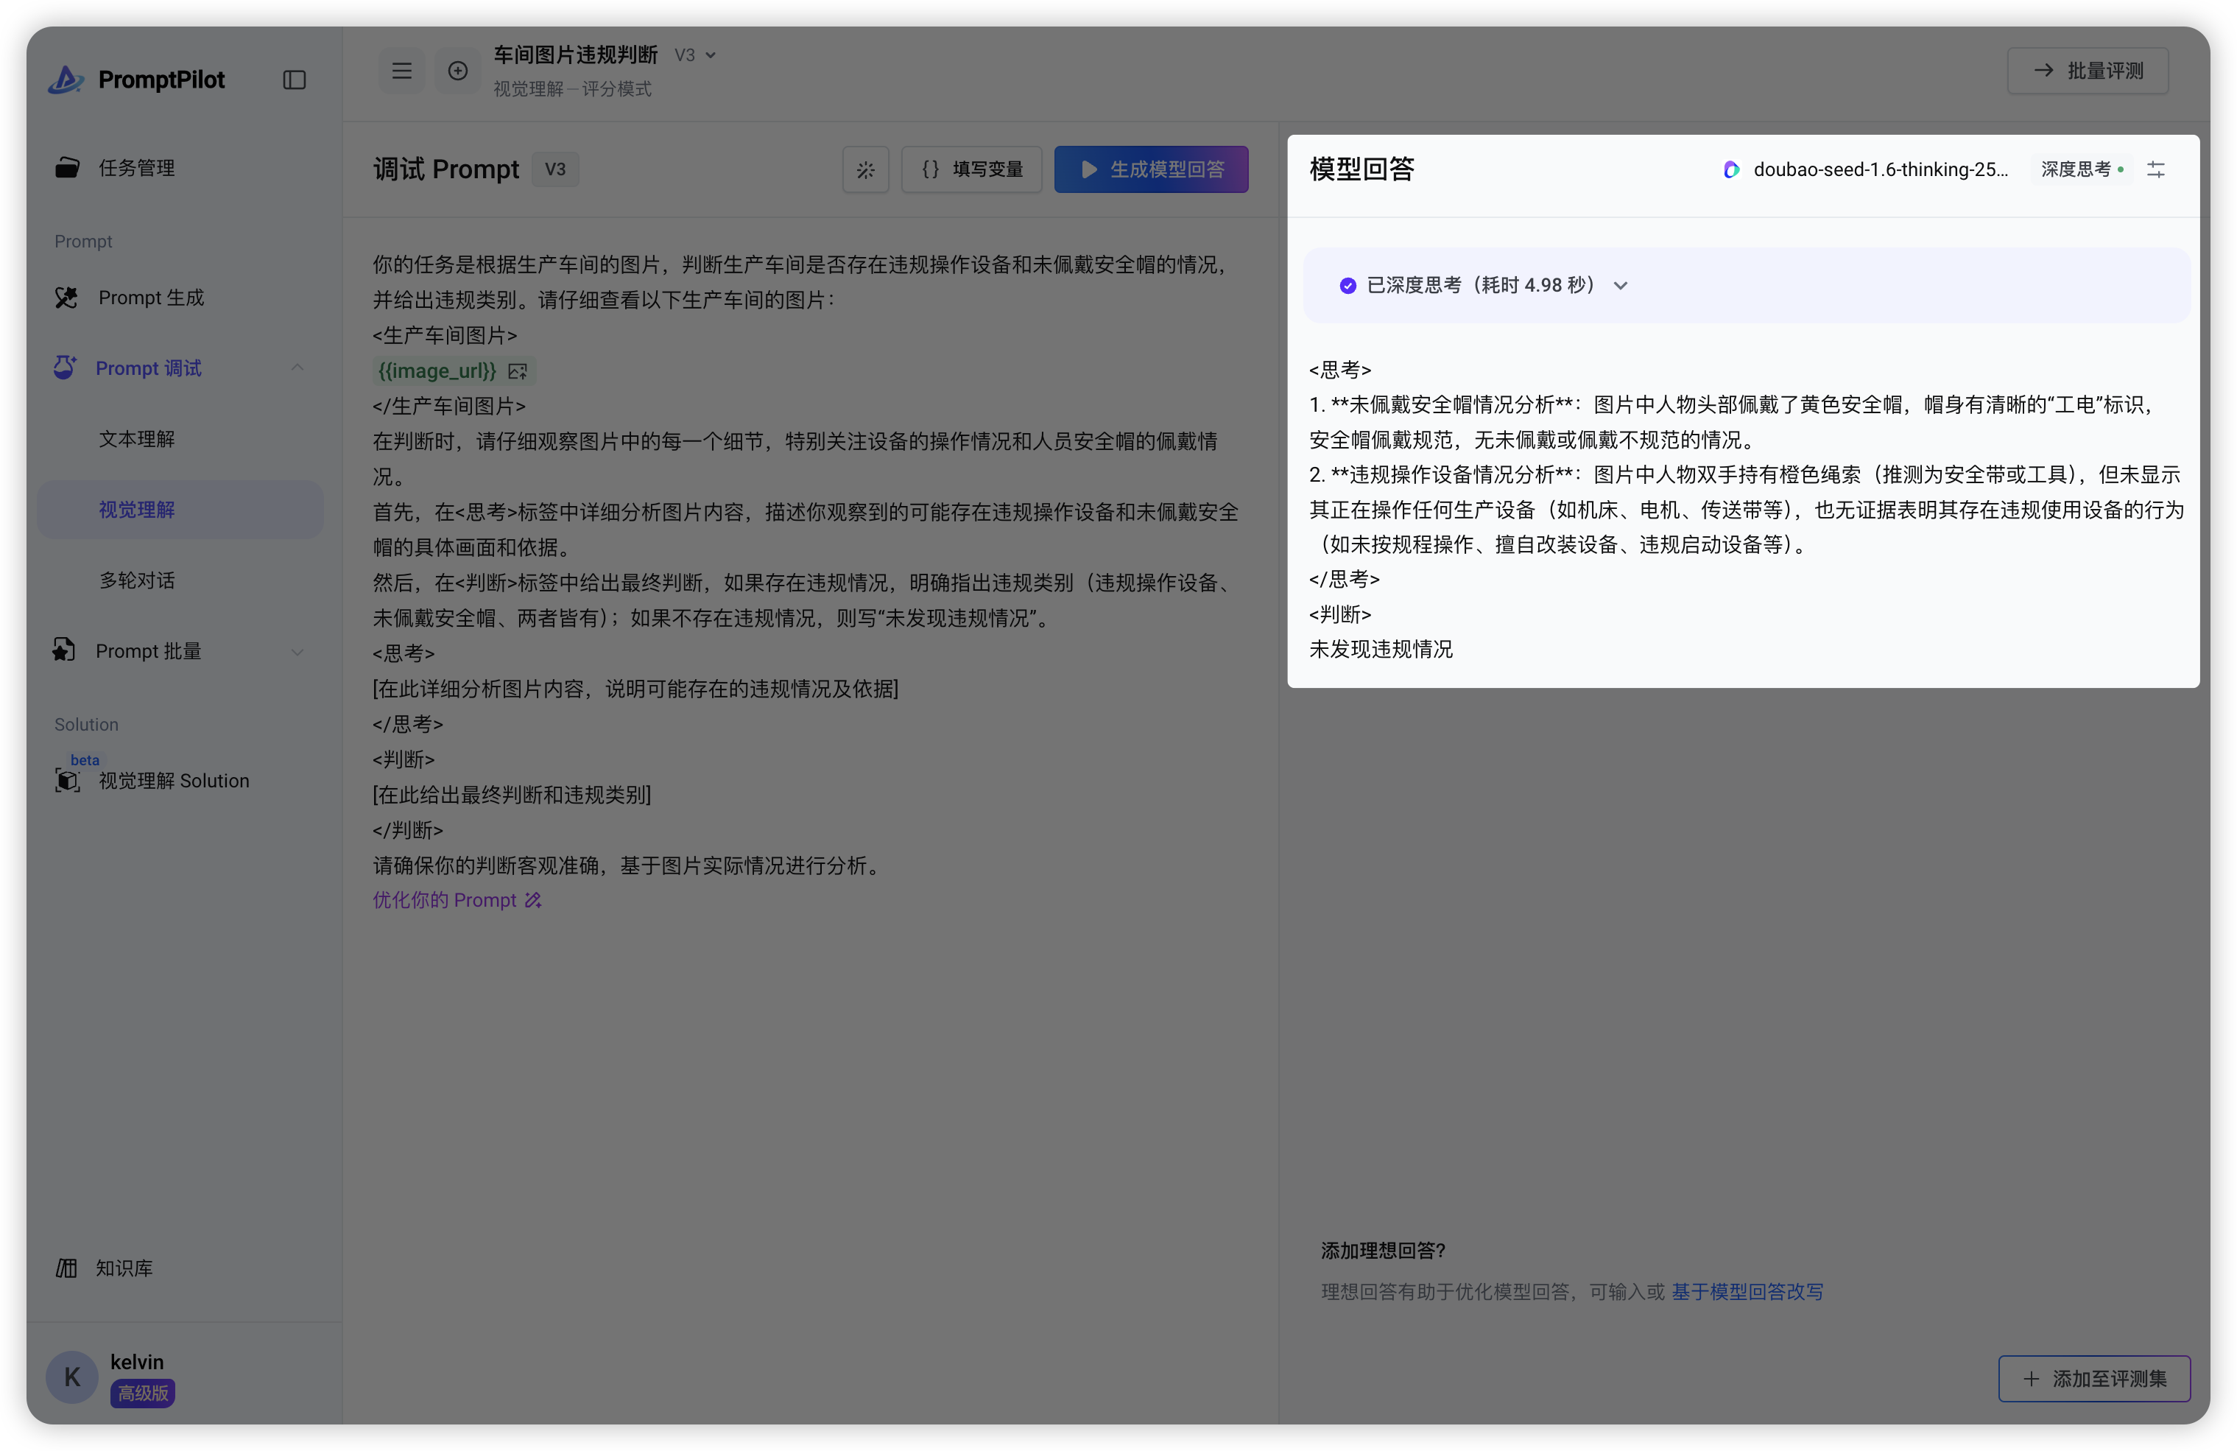Open 知识库 knowledge base
2237x1451 pixels.
click(x=123, y=1268)
